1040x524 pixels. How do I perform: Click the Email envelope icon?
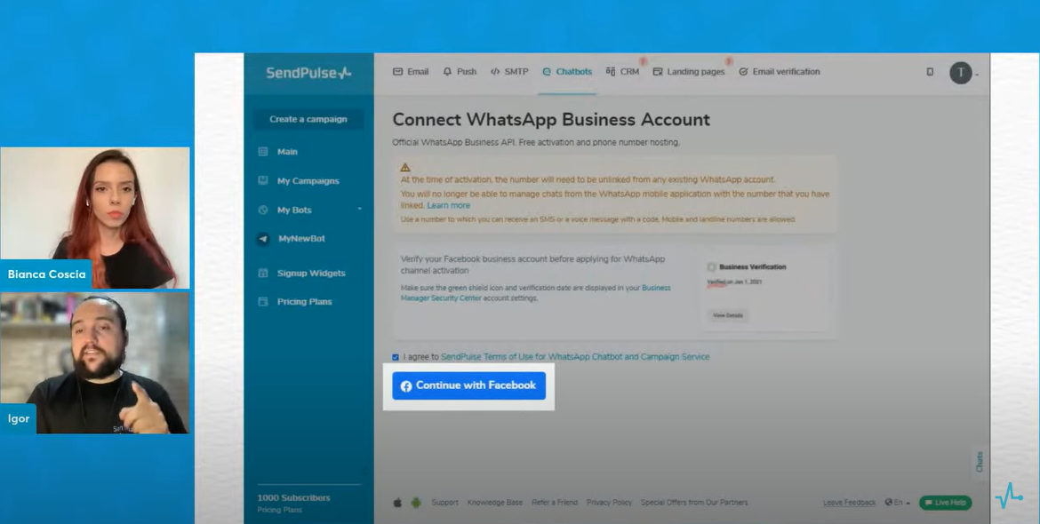pos(398,72)
